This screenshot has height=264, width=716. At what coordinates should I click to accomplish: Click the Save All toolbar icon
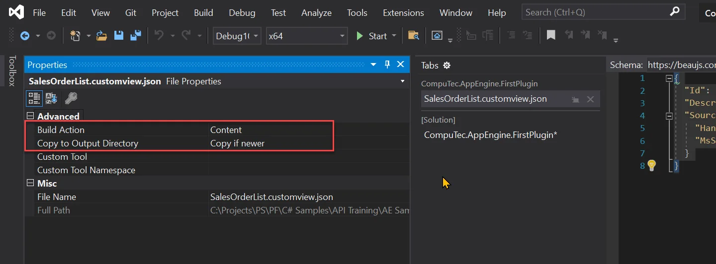click(135, 36)
